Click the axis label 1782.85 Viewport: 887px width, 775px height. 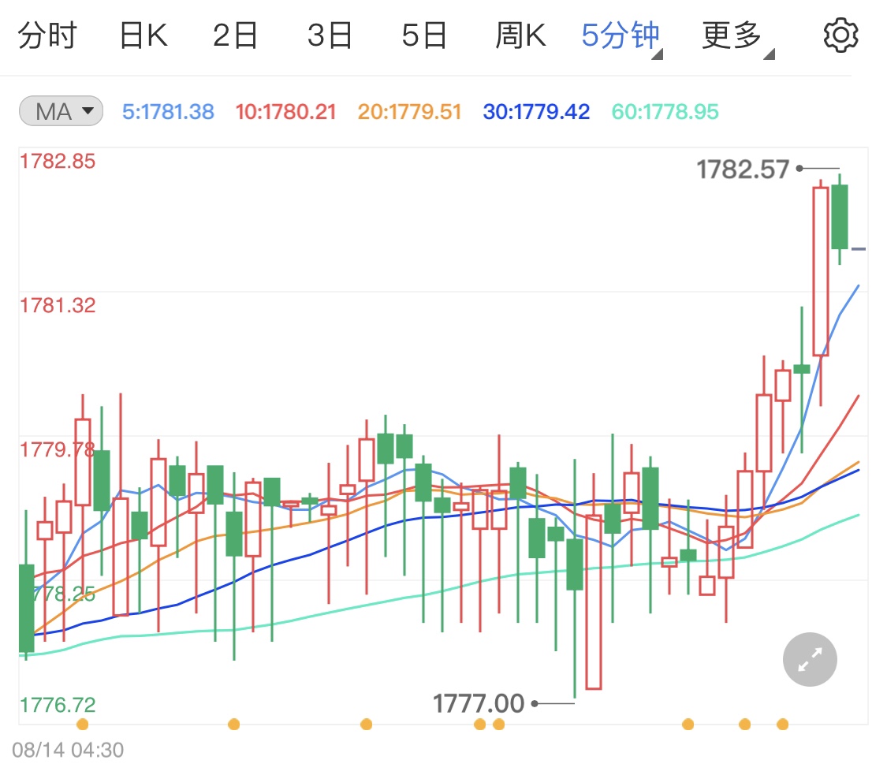click(58, 161)
